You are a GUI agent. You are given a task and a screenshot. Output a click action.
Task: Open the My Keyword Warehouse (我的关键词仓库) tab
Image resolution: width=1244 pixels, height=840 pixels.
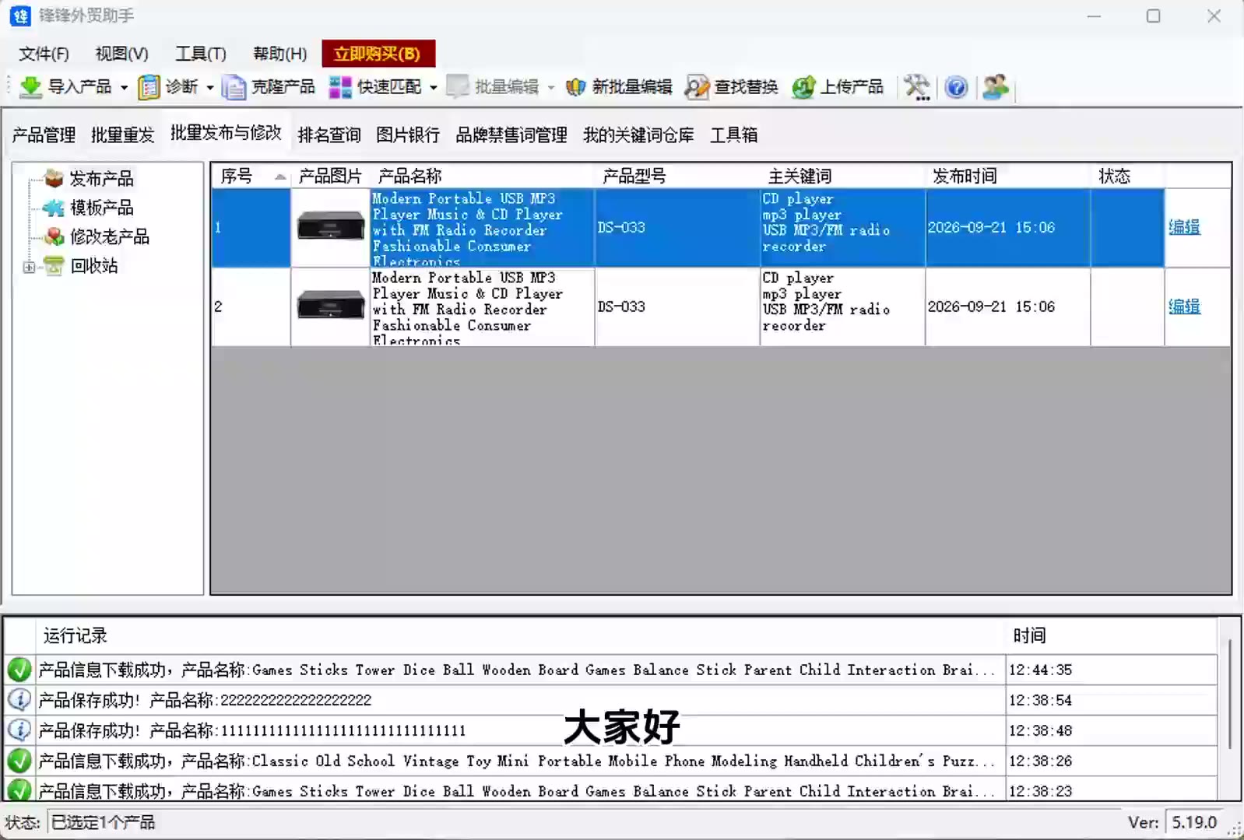[x=638, y=135]
